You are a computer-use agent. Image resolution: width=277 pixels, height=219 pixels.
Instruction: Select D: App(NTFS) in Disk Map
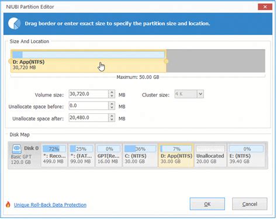coord(176,155)
